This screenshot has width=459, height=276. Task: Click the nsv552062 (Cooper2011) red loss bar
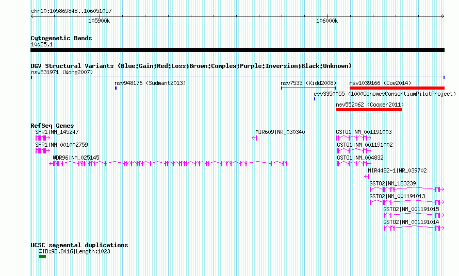(369, 110)
